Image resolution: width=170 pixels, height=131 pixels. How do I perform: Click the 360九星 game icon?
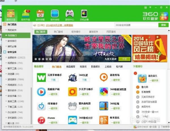pos(73,77)
